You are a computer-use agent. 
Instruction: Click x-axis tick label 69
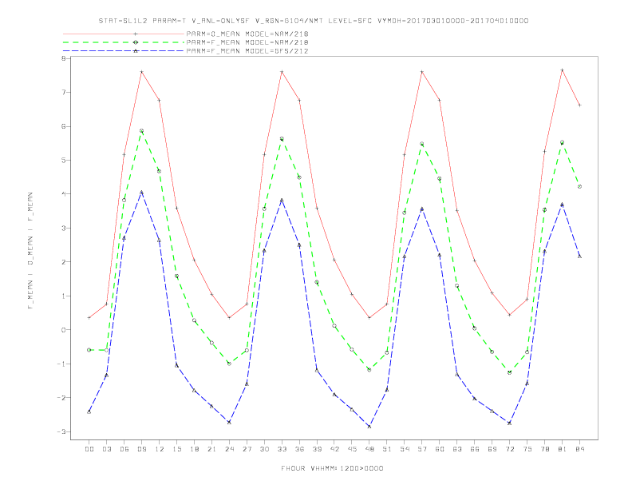pos(492,449)
